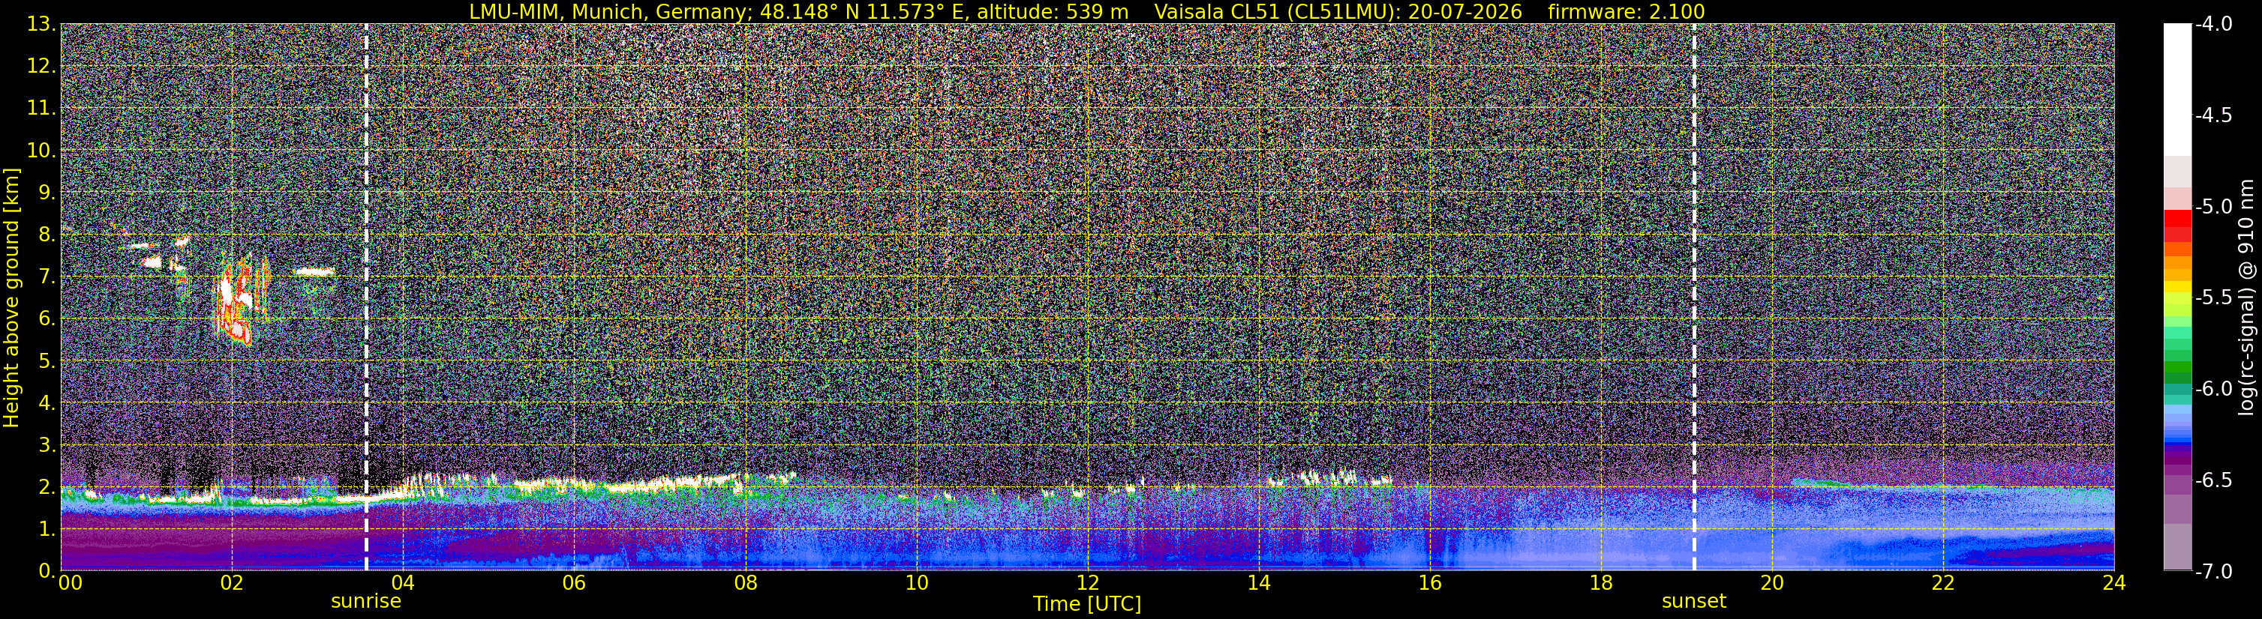This screenshot has height=619, width=2262.
Task: Click the time tick label '18'
Action: point(1601,583)
